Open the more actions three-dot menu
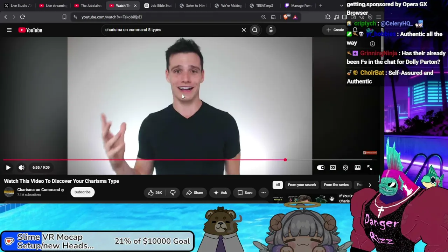 pos(264,192)
